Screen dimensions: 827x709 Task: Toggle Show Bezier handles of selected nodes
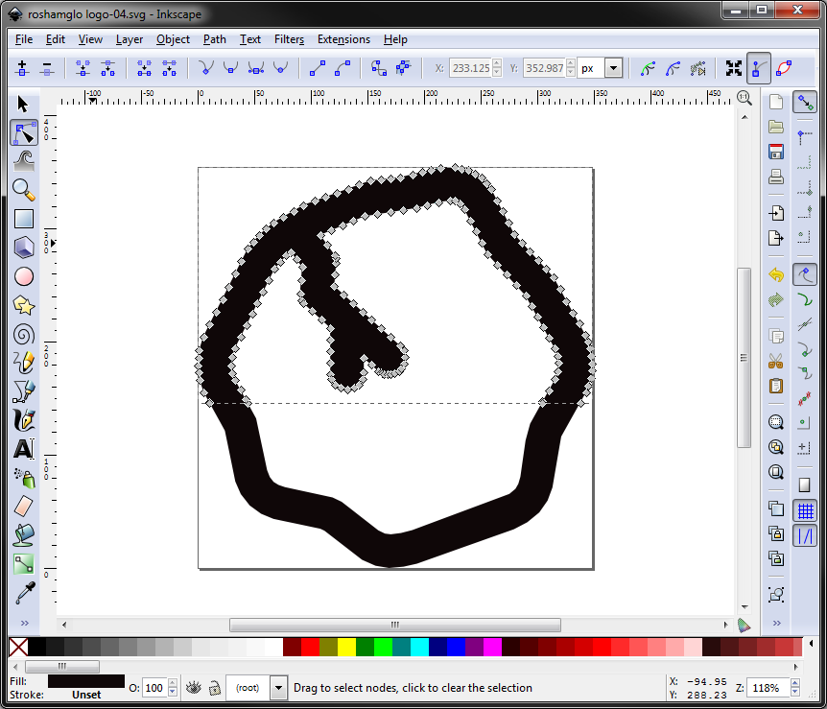tap(759, 68)
